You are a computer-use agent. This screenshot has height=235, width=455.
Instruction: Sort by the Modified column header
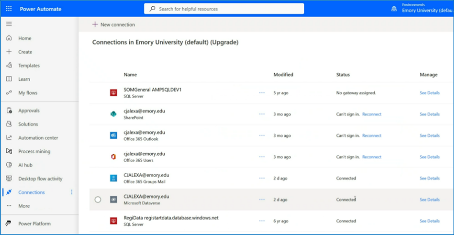[x=283, y=74]
